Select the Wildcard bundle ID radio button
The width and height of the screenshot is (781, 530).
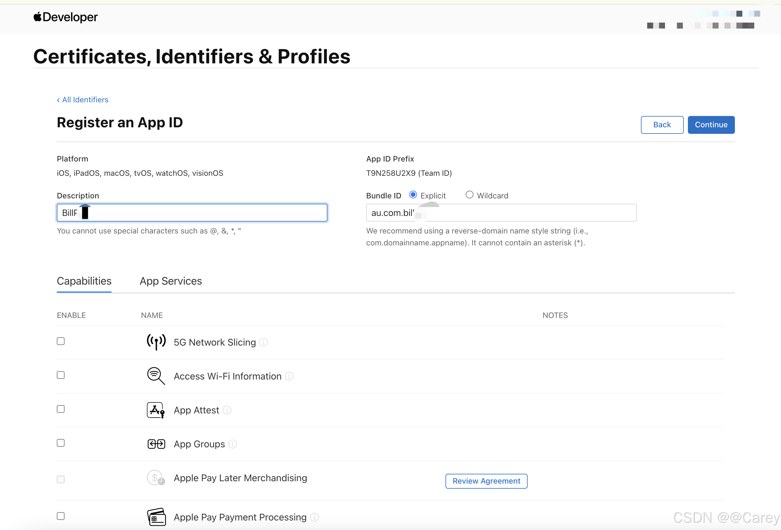(x=470, y=195)
